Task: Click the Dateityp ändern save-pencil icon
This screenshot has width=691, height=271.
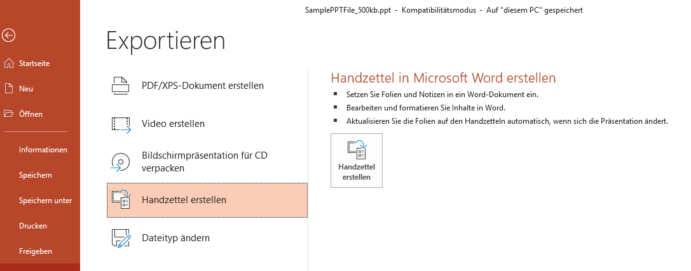Action: pos(121,238)
